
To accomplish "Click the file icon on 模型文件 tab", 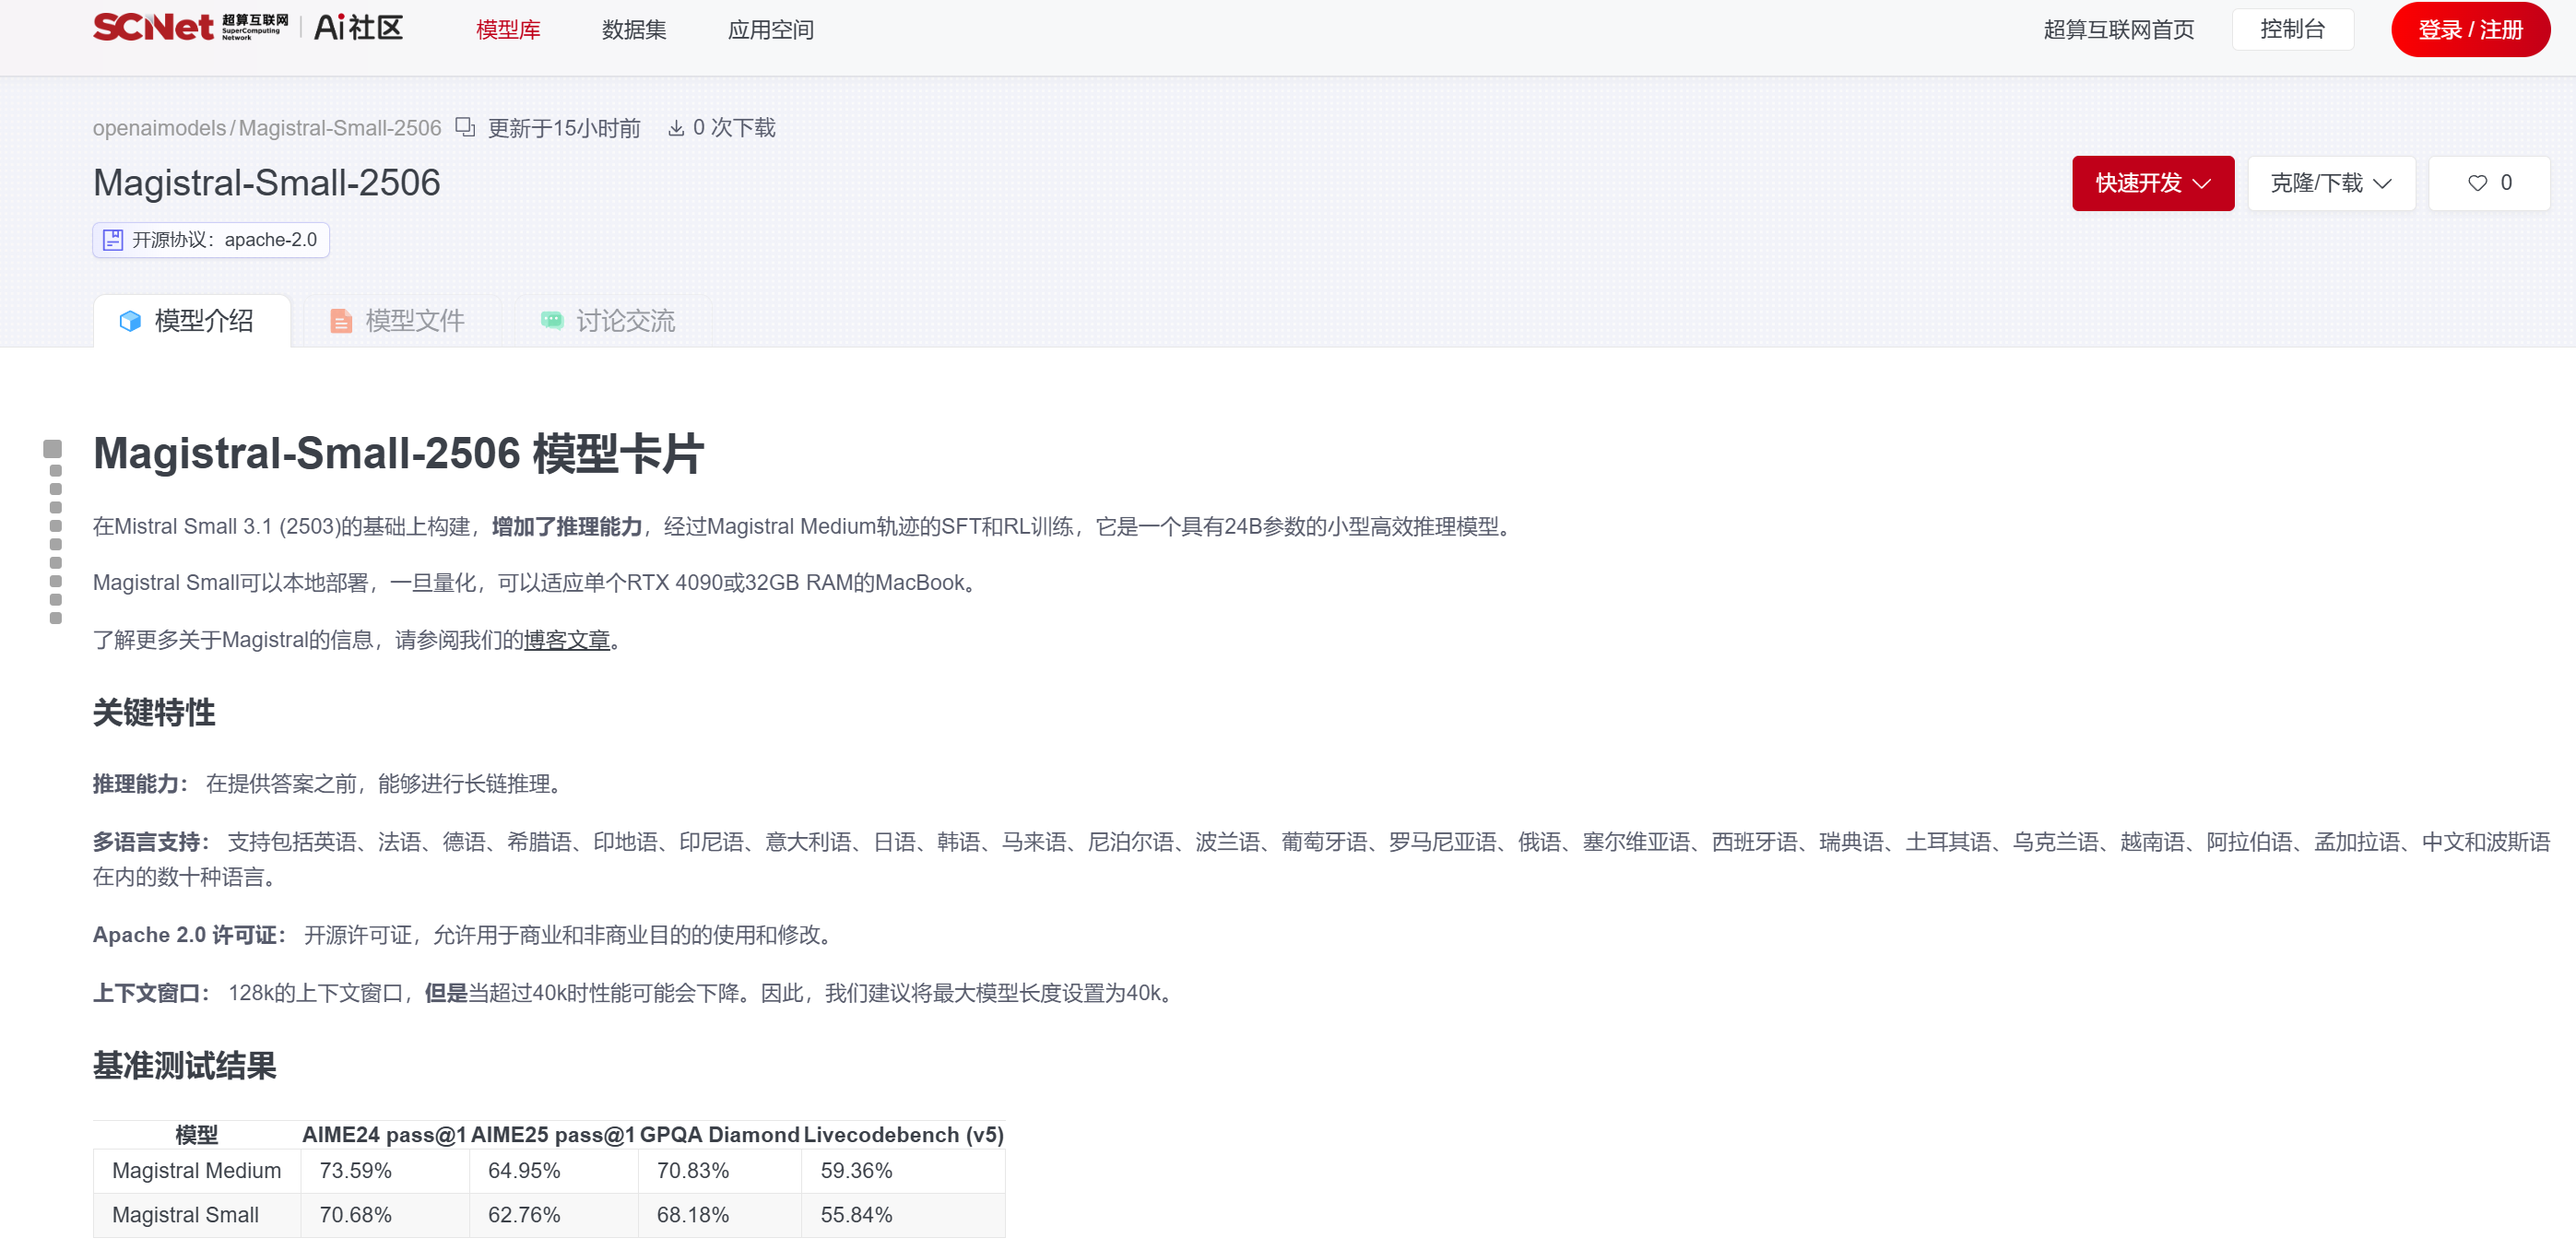I will (x=341, y=321).
